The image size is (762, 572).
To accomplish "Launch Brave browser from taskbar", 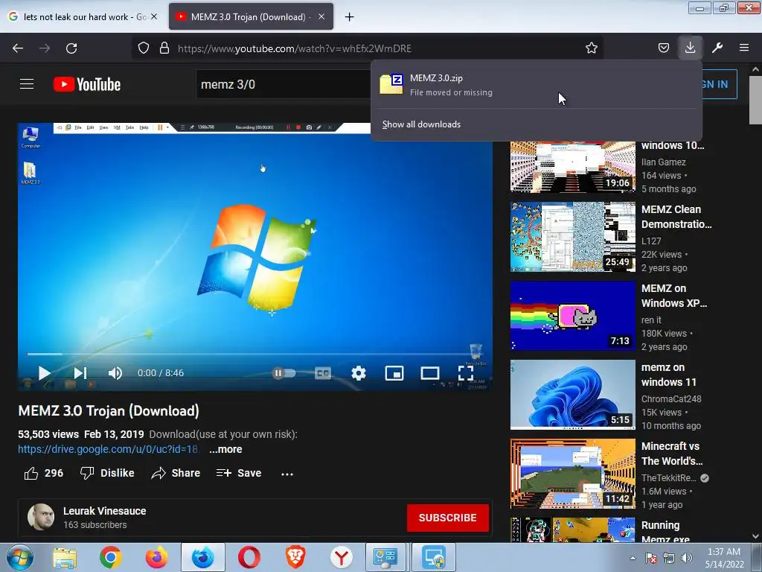I will coord(295,558).
